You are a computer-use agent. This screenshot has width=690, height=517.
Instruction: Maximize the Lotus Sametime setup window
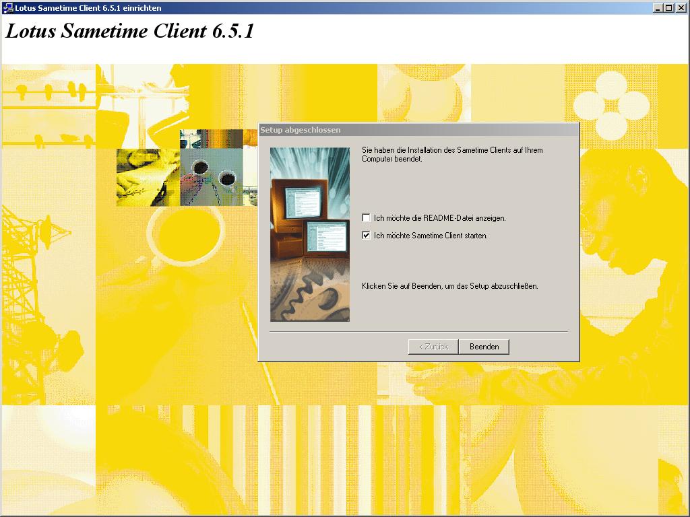pos(669,7)
